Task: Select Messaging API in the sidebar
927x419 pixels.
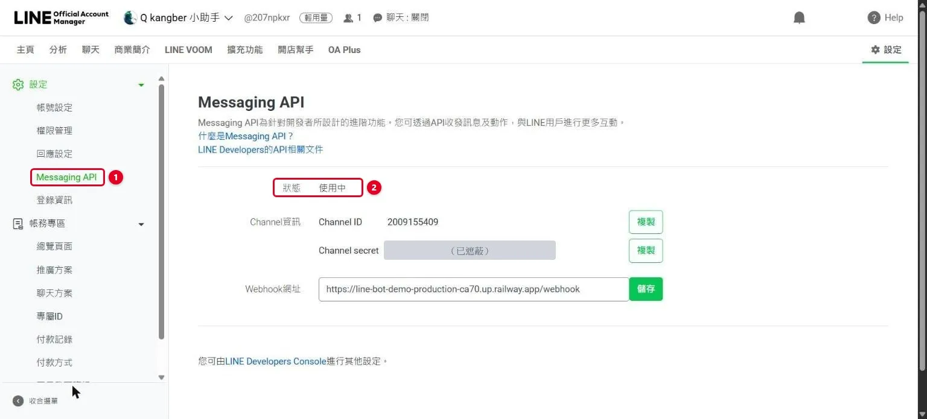Action: (66, 177)
